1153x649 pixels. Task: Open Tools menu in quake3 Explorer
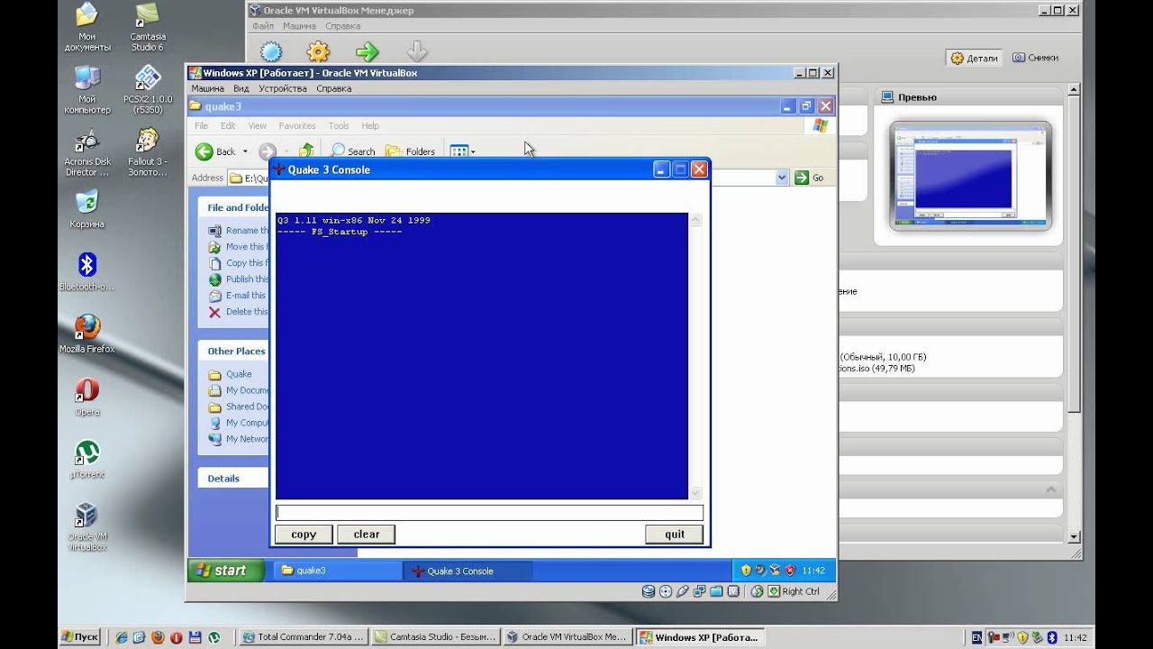pos(339,126)
